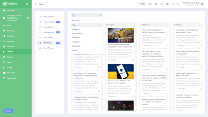Click the feed category dropdown arrow
The image size is (208, 117).
point(100,15)
